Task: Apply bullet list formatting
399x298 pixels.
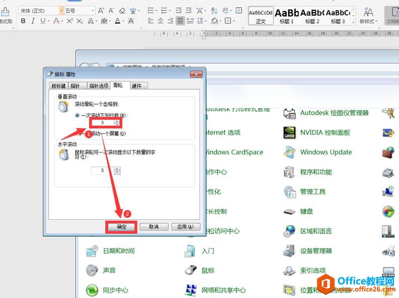Action: click(x=151, y=11)
